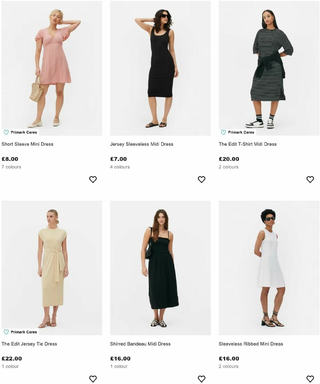320x384 pixels.
Task: Expand the 4 colours option for Jersey Sleeveless Midi Dress
Action: (120, 167)
